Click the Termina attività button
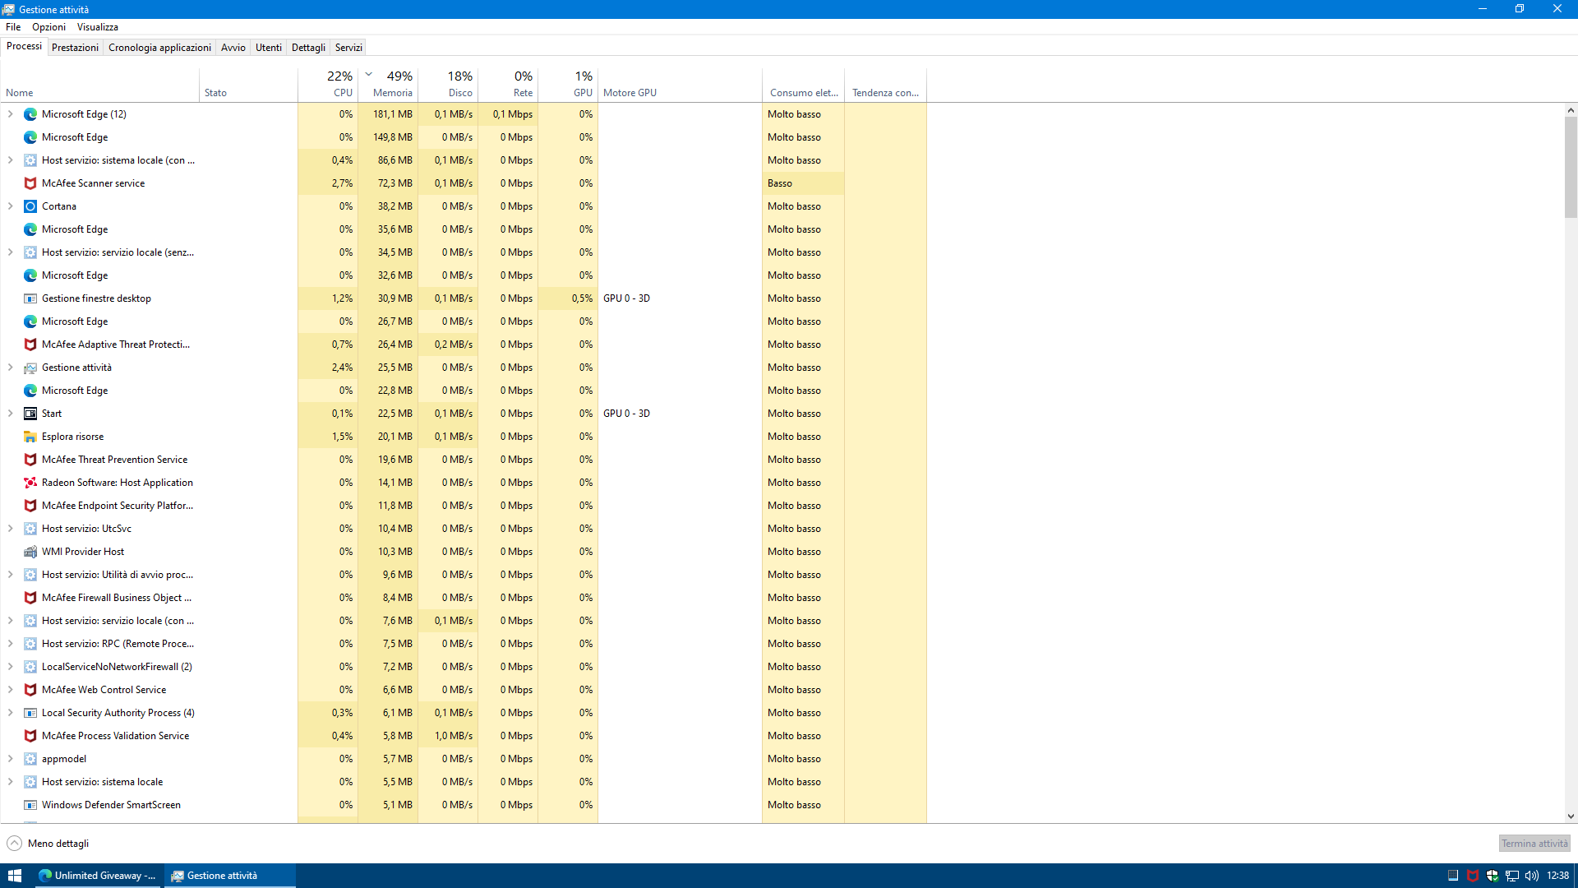The width and height of the screenshot is (1578, 888). [x=1534, y=844]
